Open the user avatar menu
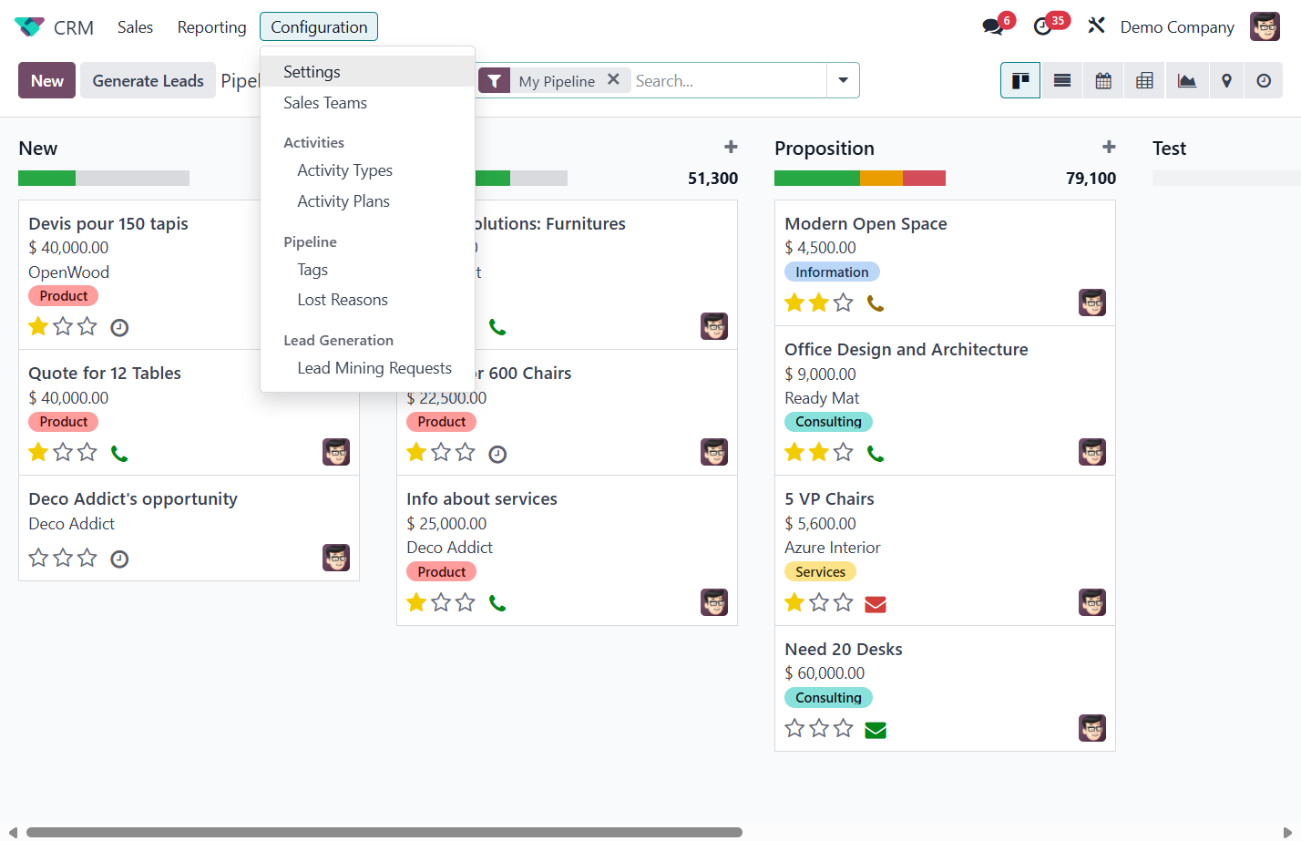The image size is (1301, 841). coord(1265,26)
